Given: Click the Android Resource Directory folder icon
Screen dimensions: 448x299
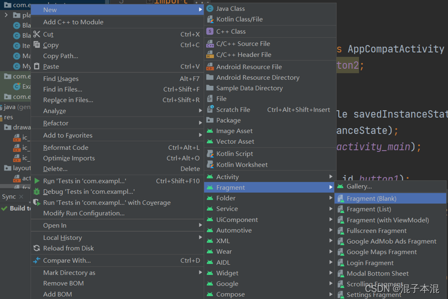Looking at the screenshot, I should 210,78.
